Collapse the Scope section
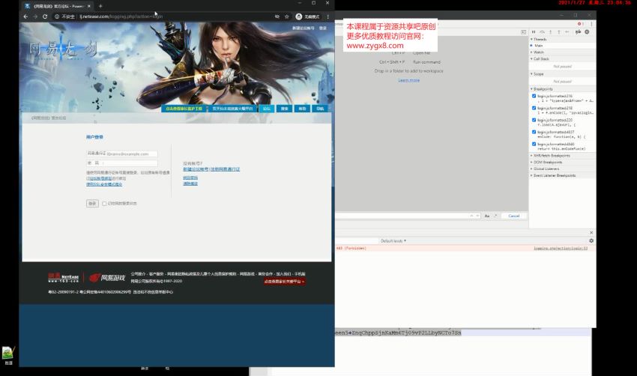 pyautogui.click(x=562, y=74)
